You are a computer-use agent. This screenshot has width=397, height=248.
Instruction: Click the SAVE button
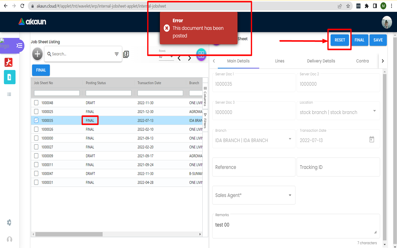tap(378, 40)
